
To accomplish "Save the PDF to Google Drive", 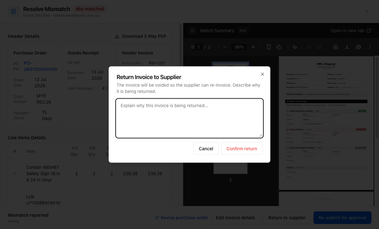I will tap(336, 47).
